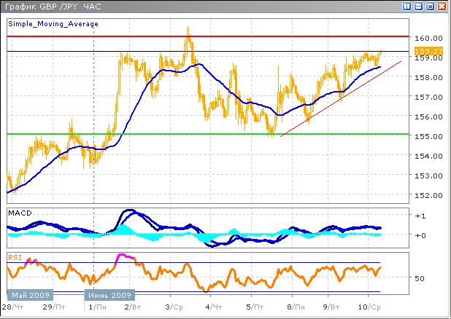Select the rising red trendline under price
The width and height of the screenshot is (451, 319).
click(x=341, y=99)
